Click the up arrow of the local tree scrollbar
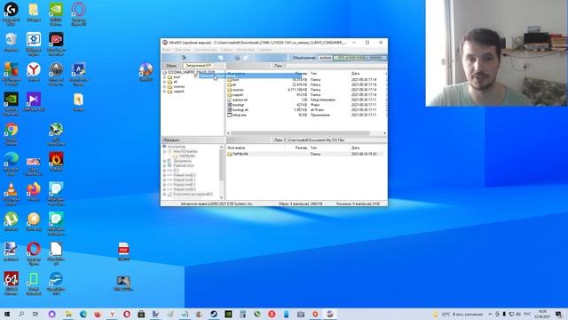The image size is (568, 320). click(221, 147)
